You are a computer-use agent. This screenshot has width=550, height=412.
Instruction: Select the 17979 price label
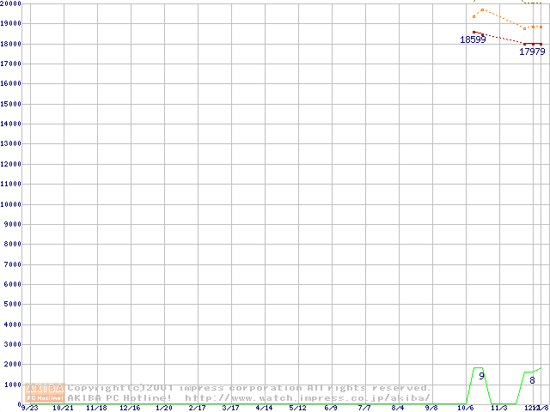(x=532, y=51)
